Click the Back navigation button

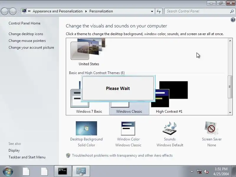4,11
